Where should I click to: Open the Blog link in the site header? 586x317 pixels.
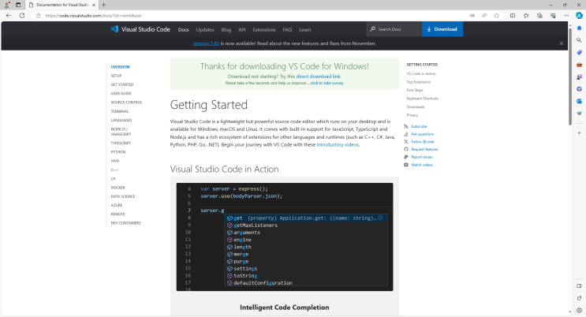click(226, 29)
